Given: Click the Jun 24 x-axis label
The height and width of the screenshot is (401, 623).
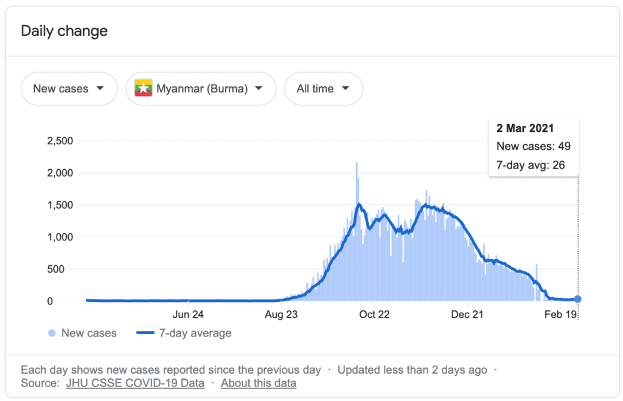Looking at the screenshot, I should (188, 315).
